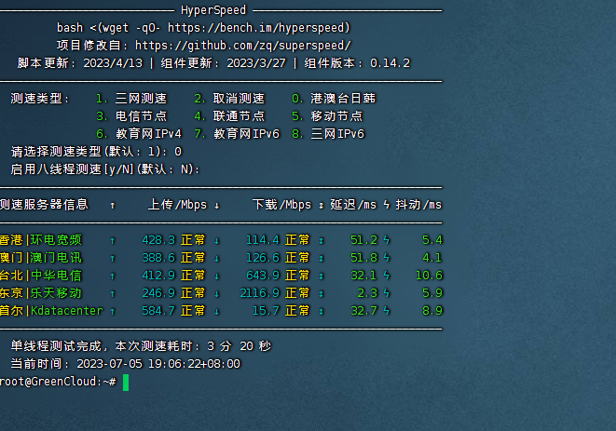Click the jitter value 4.1
The image size is (616, 431).
[x=432, y=258]
